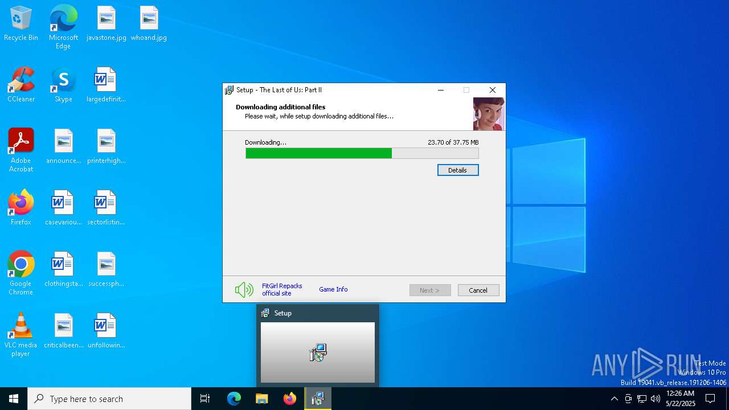Select printerhigh... image file icon

point(106,147)
